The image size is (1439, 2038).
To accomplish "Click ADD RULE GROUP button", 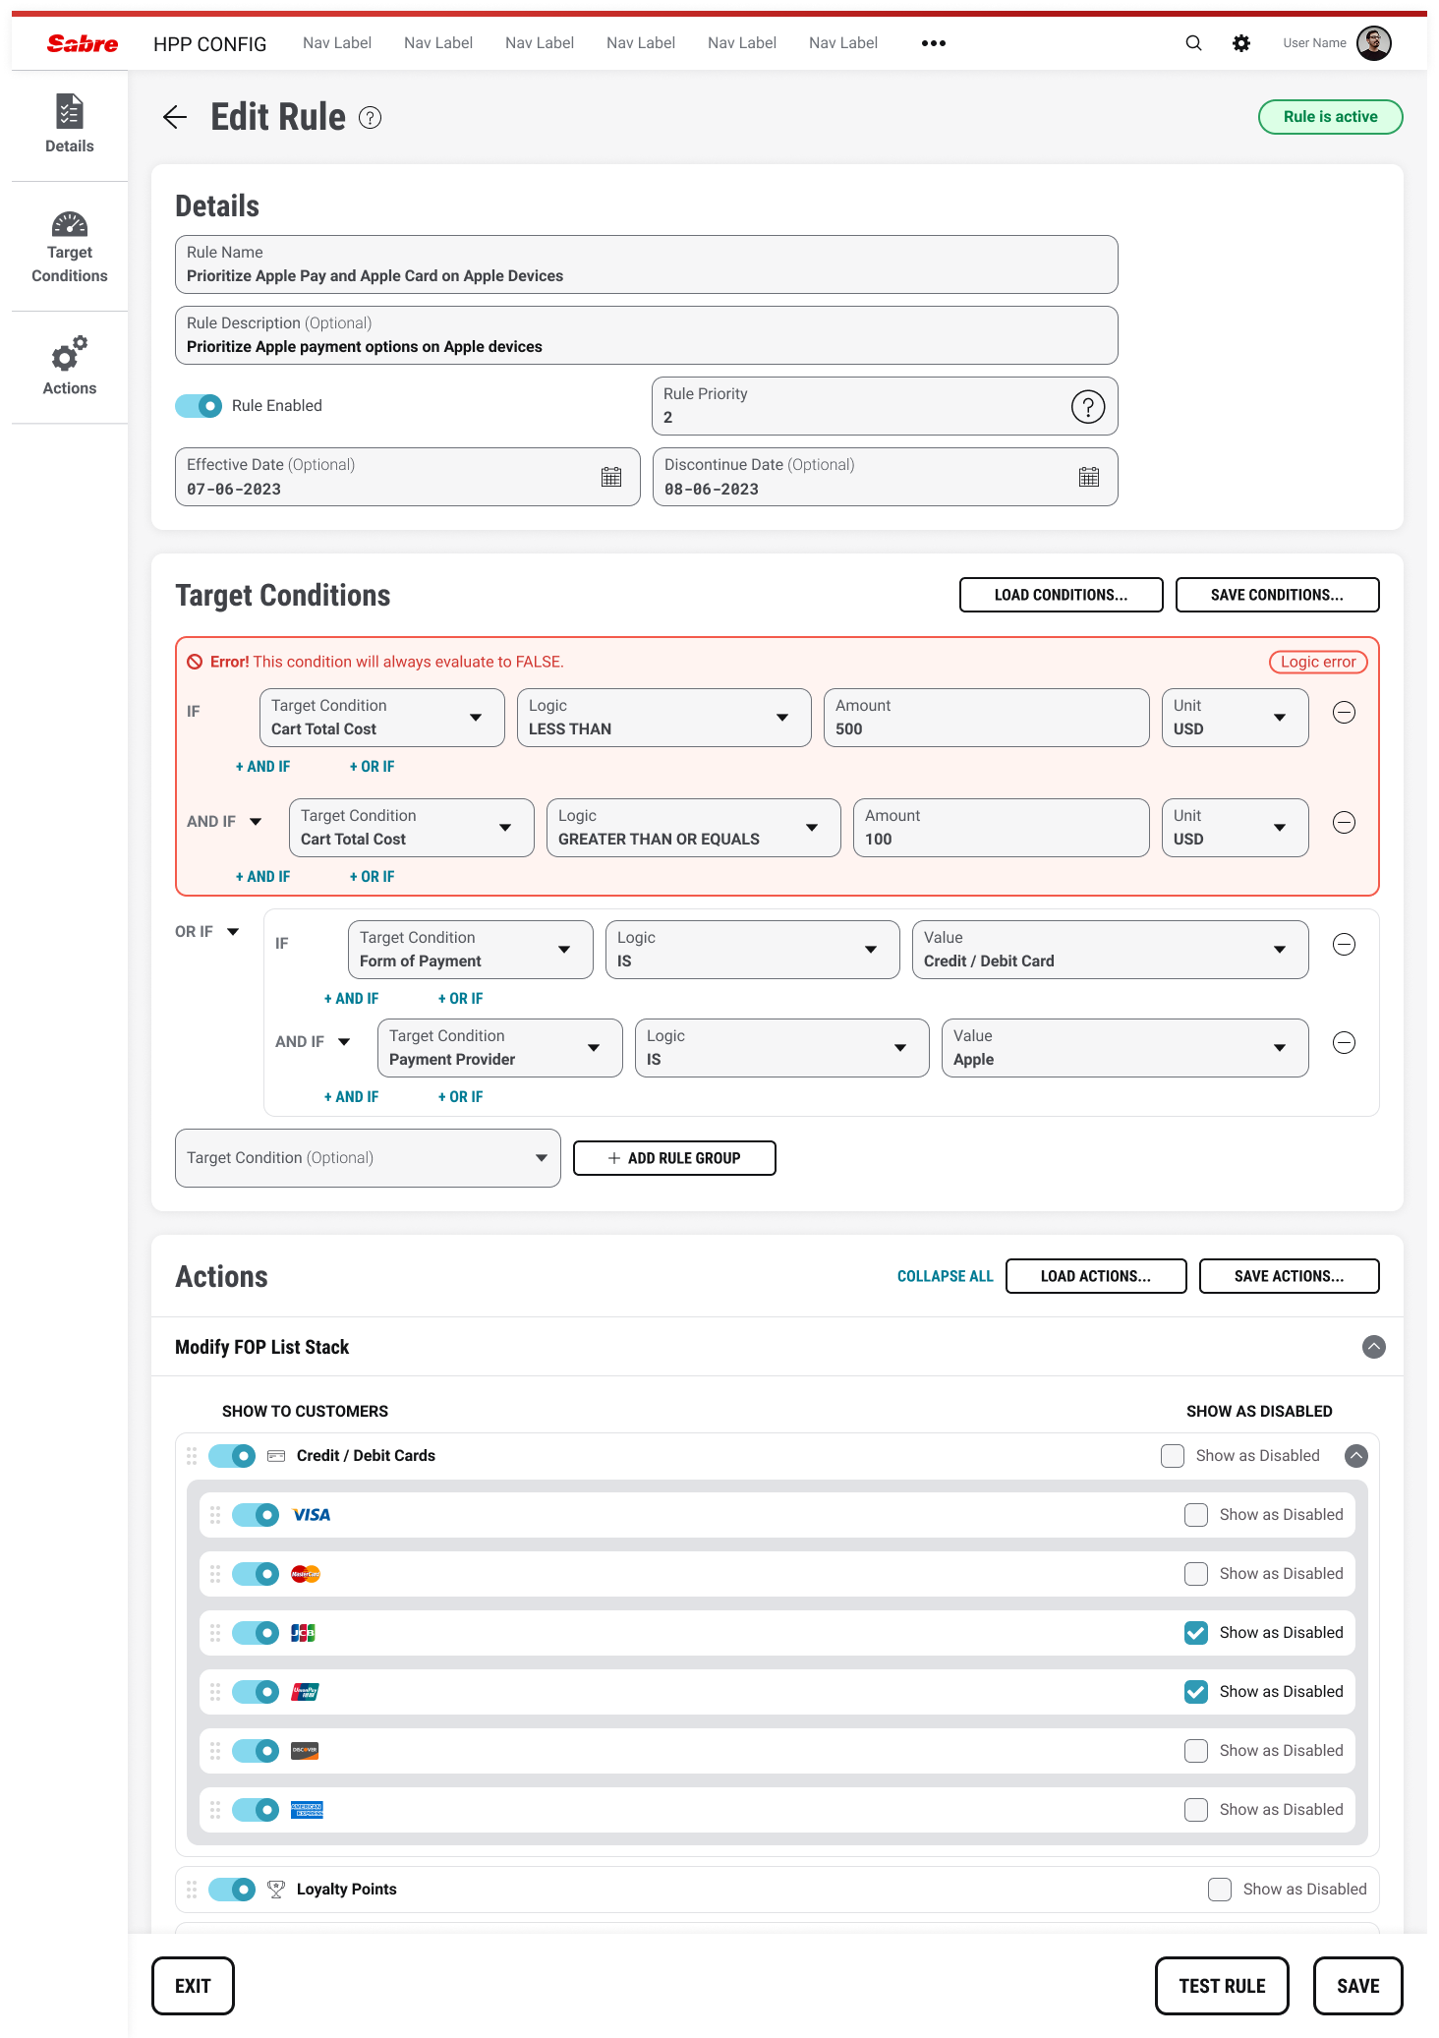I will click(x=674, y=1158).
